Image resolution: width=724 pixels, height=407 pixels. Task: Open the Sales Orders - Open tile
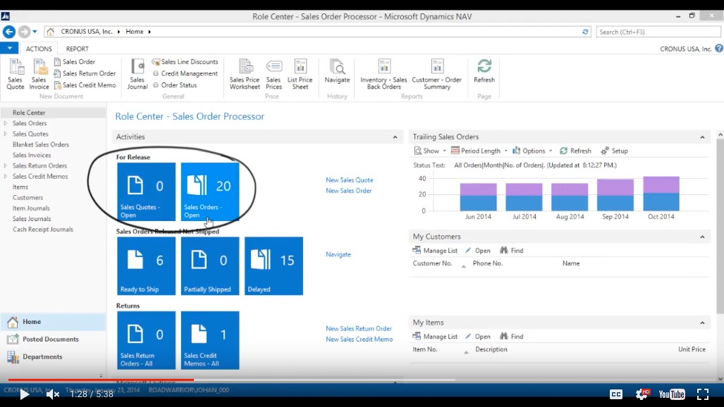click(210, 192)
